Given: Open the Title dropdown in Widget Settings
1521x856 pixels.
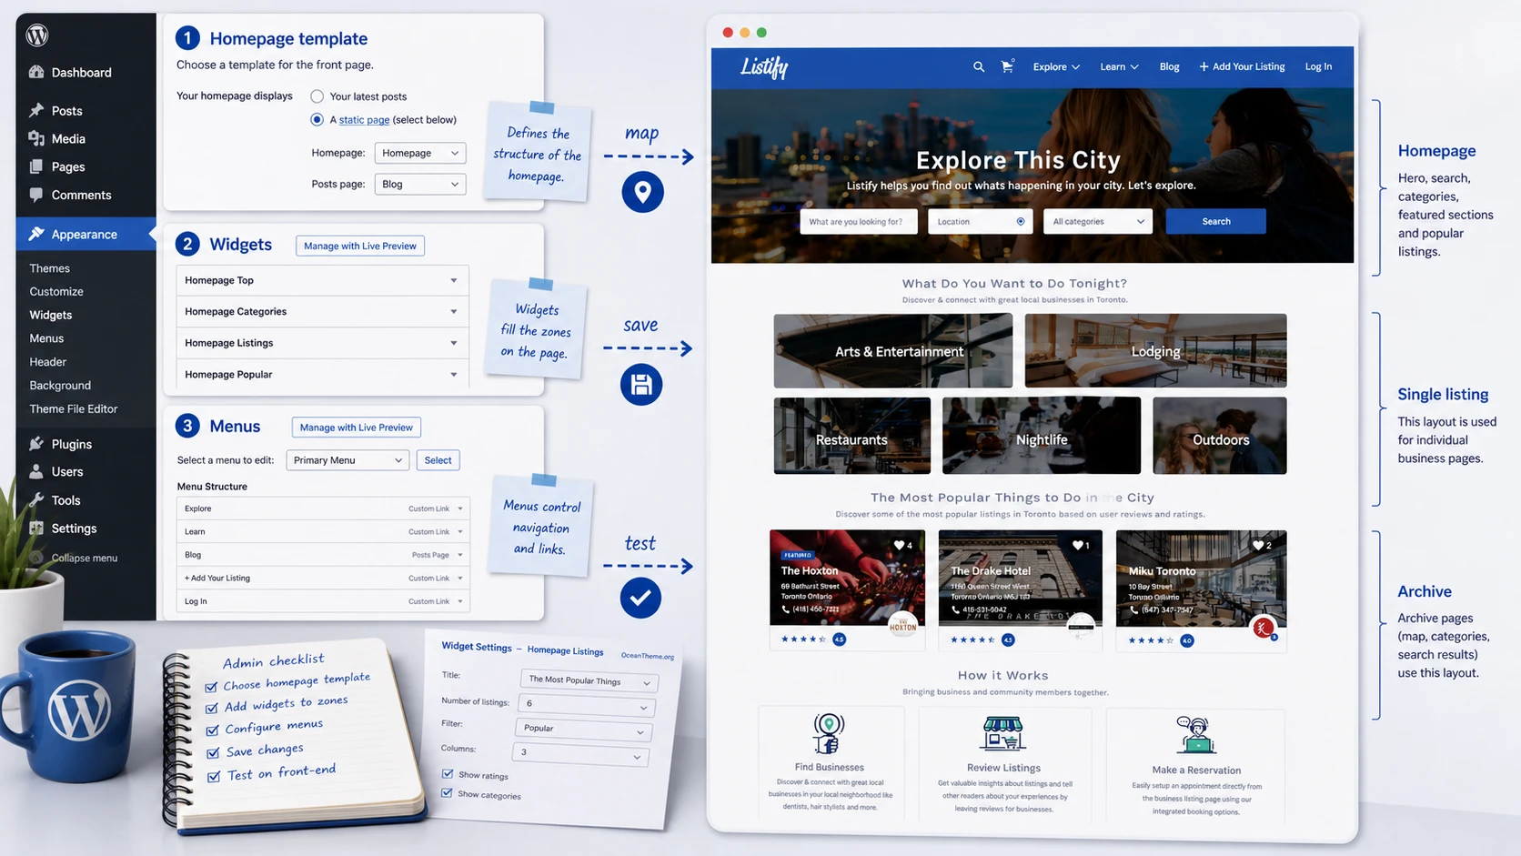Looking at the screenshot, I should point(589,680).
